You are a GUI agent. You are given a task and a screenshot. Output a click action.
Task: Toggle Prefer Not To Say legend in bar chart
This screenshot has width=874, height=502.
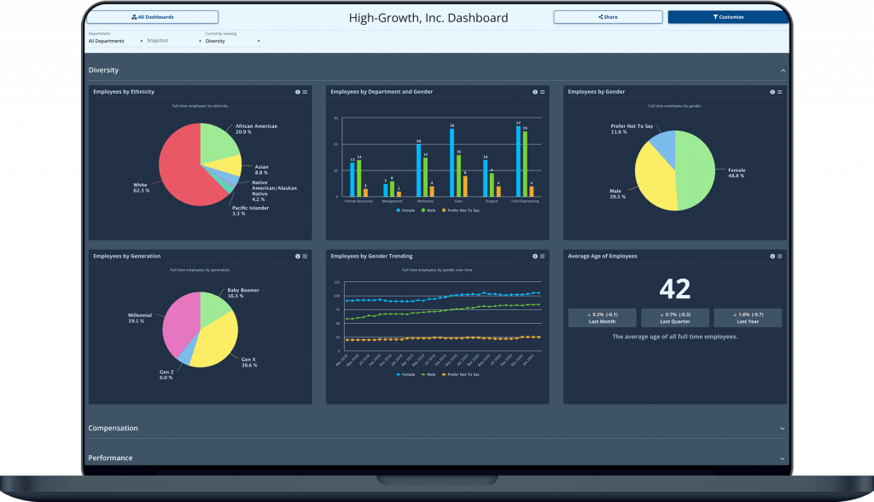coord(461,211)
